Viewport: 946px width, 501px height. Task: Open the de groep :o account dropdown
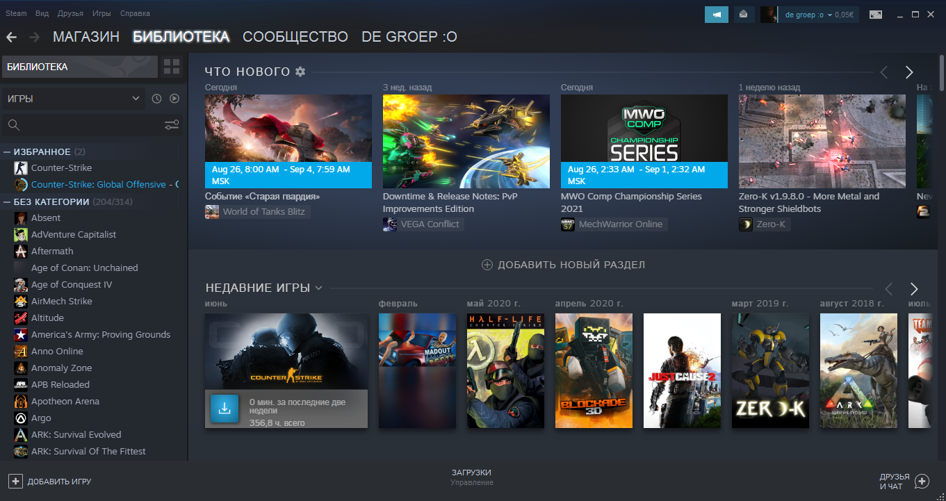(x=809, y=15)
